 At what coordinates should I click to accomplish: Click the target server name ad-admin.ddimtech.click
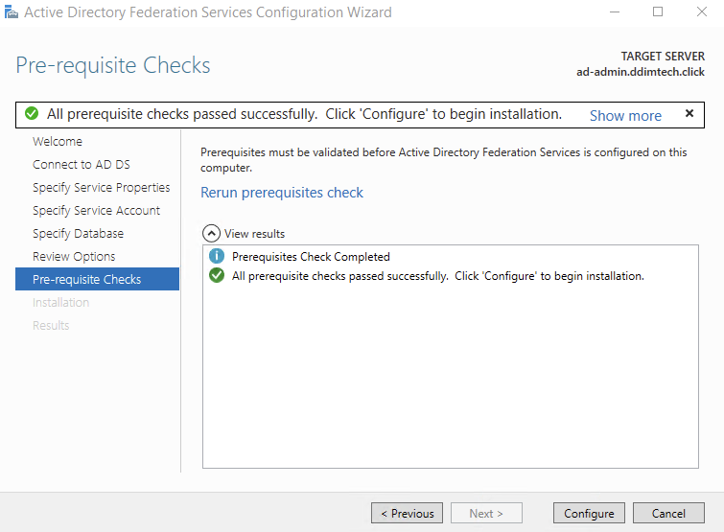click(640, 72)
